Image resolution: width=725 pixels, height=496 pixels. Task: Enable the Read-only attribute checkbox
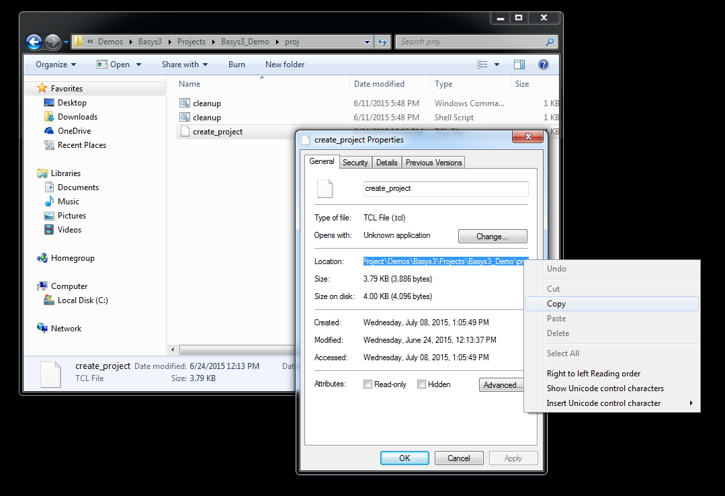368,384
